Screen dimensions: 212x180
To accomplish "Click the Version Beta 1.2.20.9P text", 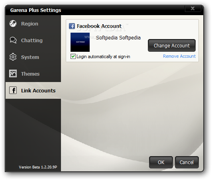I will [x=38, y=167].
